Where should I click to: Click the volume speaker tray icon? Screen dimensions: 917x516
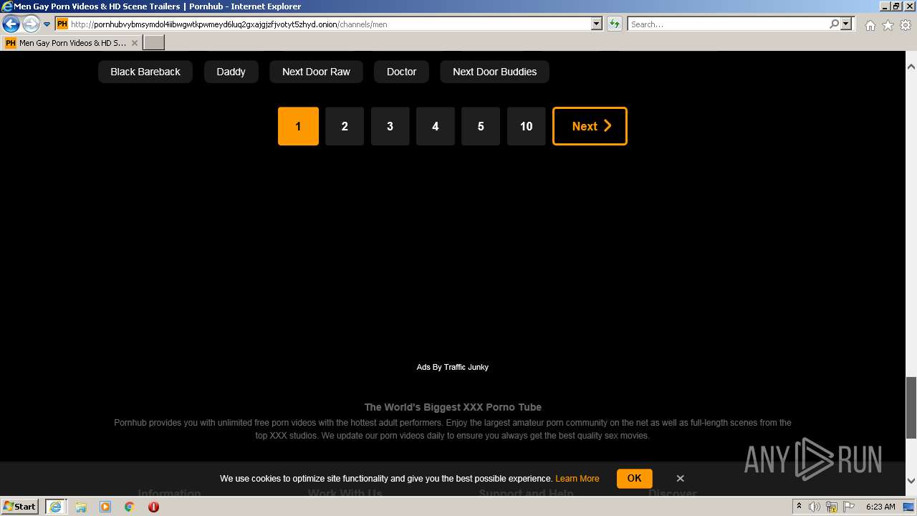pyautogui.click(x=815, y=507)
